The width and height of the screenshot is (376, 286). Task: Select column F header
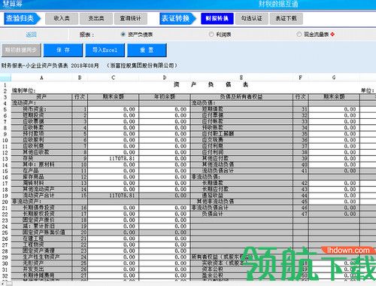pyautogui.click(x=300, y=78)
